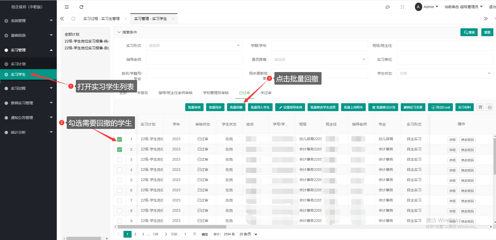The width and height of the screenshot is (496, 240).
Task: Open the 实习形式 dropdown
Action: pos(194,46)
